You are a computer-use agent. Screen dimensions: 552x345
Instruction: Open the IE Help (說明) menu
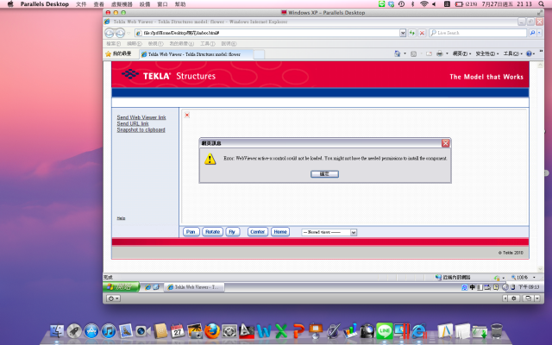(229, 44)
